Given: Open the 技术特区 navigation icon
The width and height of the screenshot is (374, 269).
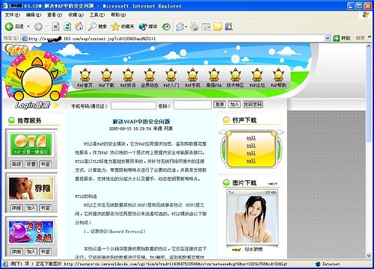Looking at the screenshot, I should (x=236, y=78).
